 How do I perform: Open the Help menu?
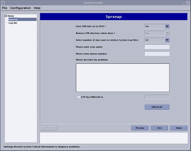[x=37, y=8]
